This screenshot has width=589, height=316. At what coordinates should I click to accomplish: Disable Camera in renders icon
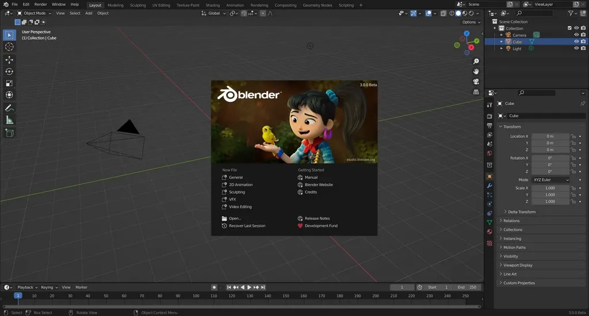coord(583,35)
